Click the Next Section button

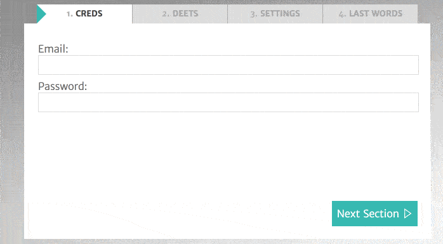[x=374, y=214]
